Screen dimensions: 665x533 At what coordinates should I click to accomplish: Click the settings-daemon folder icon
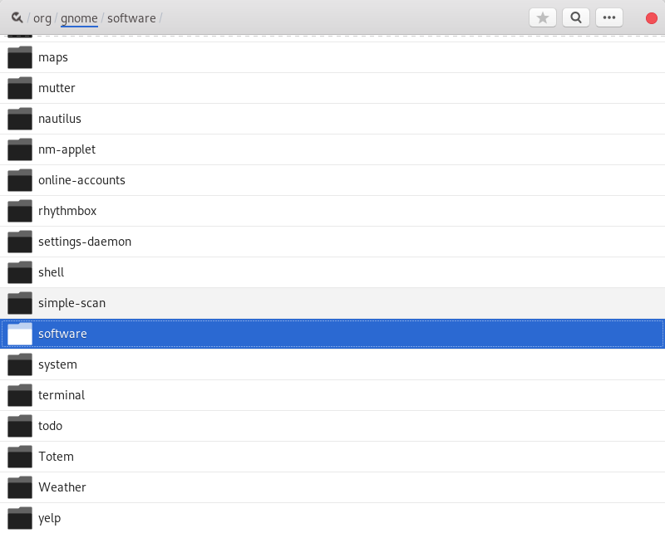20,242
